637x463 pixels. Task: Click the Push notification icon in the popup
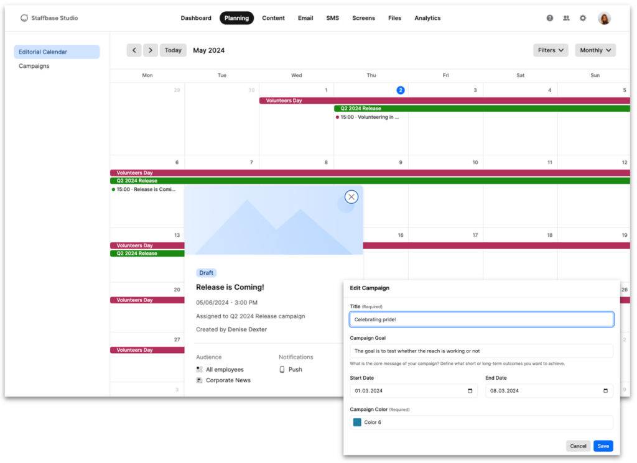[282, 369]
